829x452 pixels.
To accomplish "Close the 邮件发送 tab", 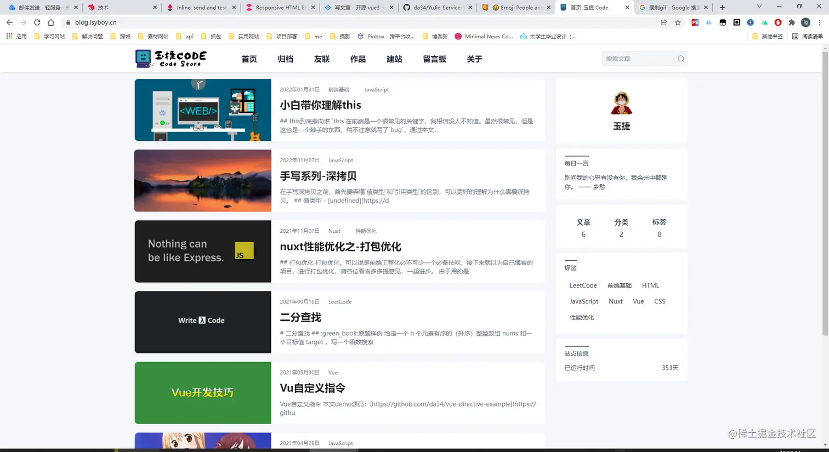I will coord(76,8).
